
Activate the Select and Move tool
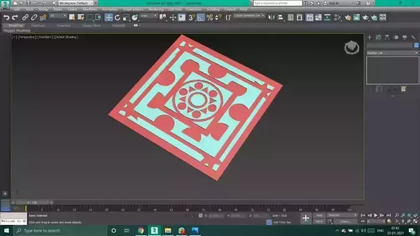[x=109, y=17]
